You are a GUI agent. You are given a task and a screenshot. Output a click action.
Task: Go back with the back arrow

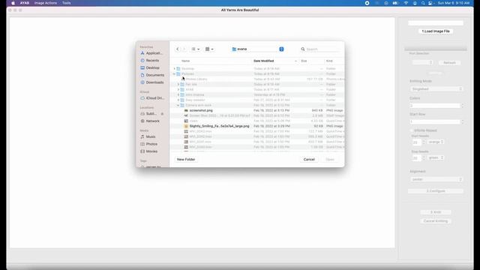[177, 49]
